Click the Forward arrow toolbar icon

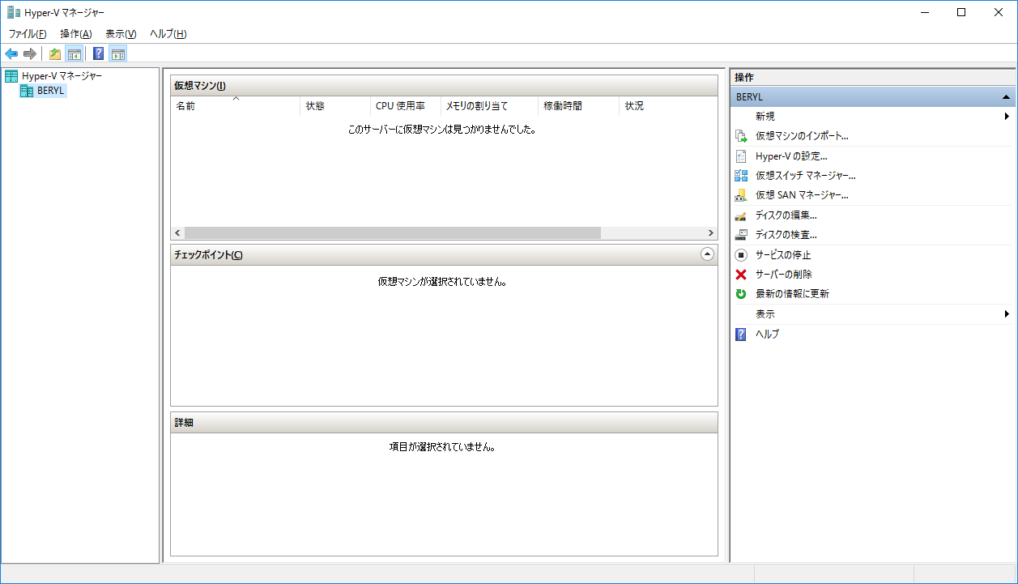pos(30,54)
